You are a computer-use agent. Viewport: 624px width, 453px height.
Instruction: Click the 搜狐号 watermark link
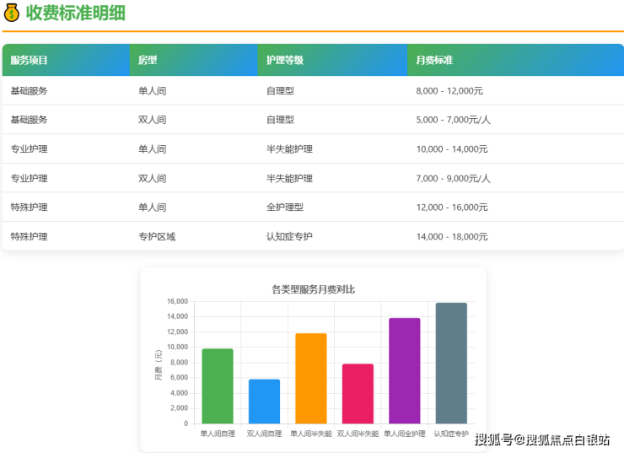point(494,439)
